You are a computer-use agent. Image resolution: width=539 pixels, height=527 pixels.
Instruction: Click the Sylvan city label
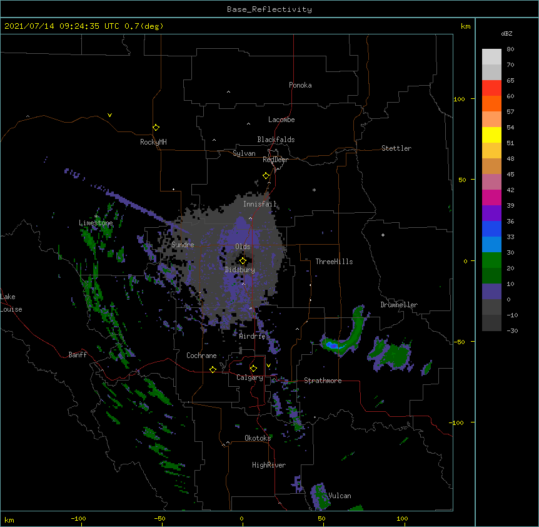244,153
